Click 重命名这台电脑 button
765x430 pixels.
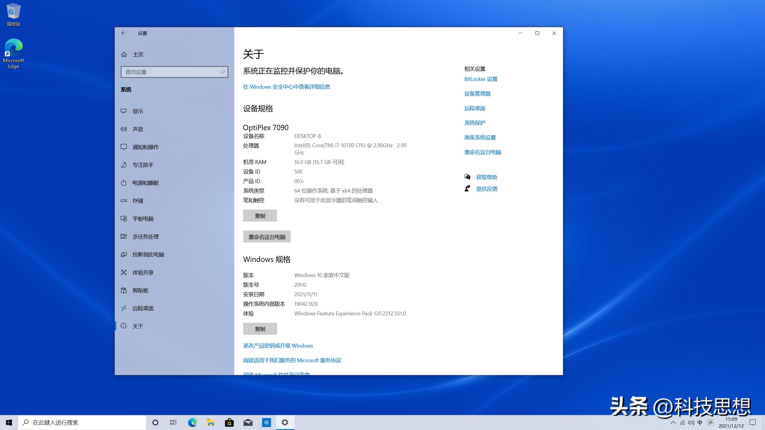tap(267, 236)
